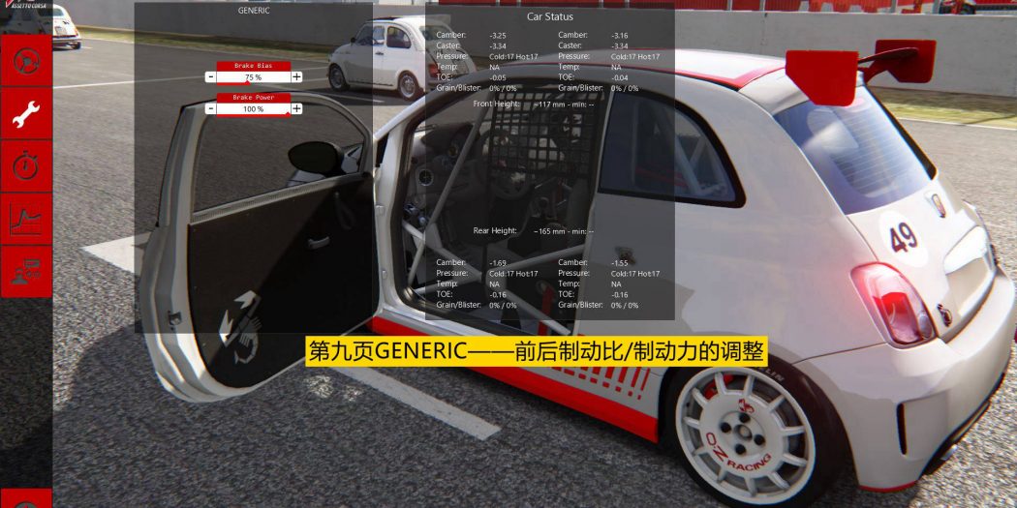
Task: Select the wrench car setup icon
Action: 26,113
